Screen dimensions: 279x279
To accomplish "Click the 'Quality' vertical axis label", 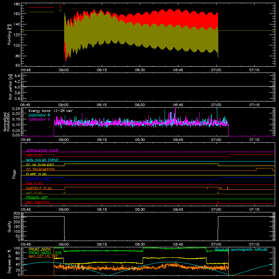I will click(9, 226).
